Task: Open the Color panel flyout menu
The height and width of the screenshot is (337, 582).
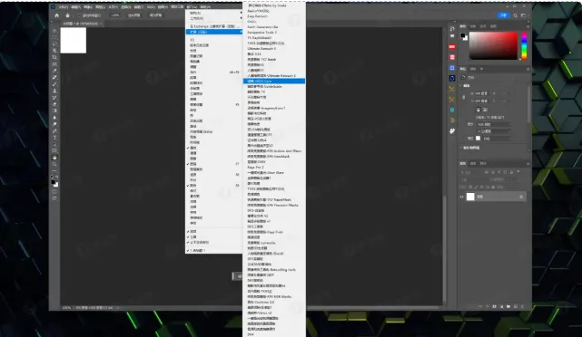Action: 528,26
